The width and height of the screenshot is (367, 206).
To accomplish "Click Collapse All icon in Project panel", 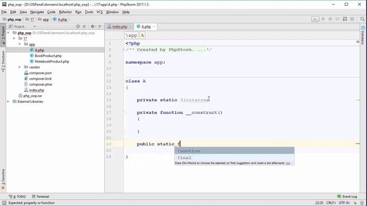I will pos(84,27).
